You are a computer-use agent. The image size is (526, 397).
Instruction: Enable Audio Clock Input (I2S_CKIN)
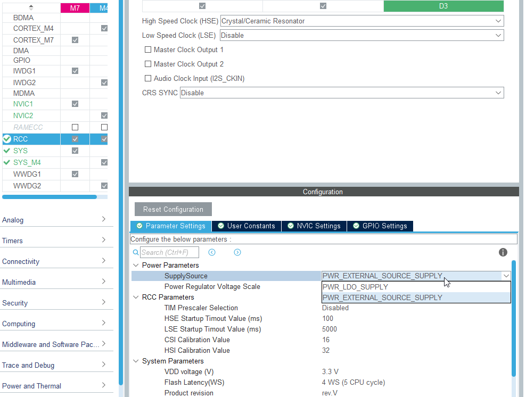click(x=147, y=78)
